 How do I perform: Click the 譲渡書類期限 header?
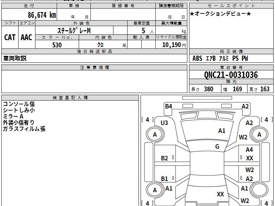(x=171, y=6)
